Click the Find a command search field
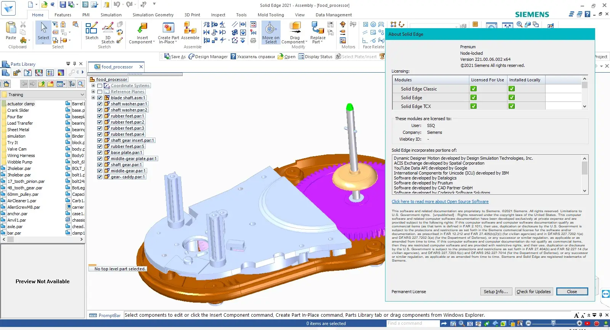This screenshot has height=330, width=610. (413, 323)
